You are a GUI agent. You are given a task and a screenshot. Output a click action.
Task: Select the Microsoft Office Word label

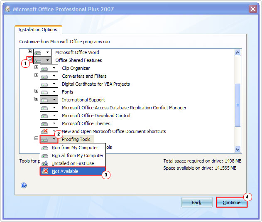77,52
